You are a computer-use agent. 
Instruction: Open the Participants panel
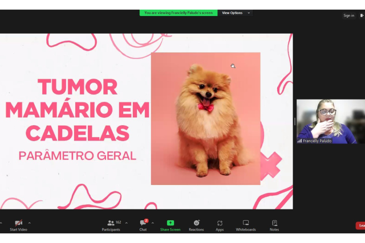[111, 223]
